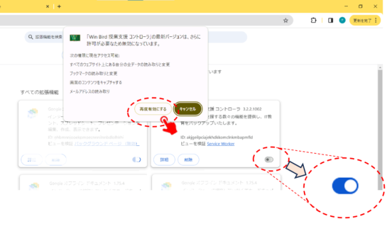Open the faded background page link
Image resolution: width=392 pixels, height=236 pixels.
pos(107,143)
